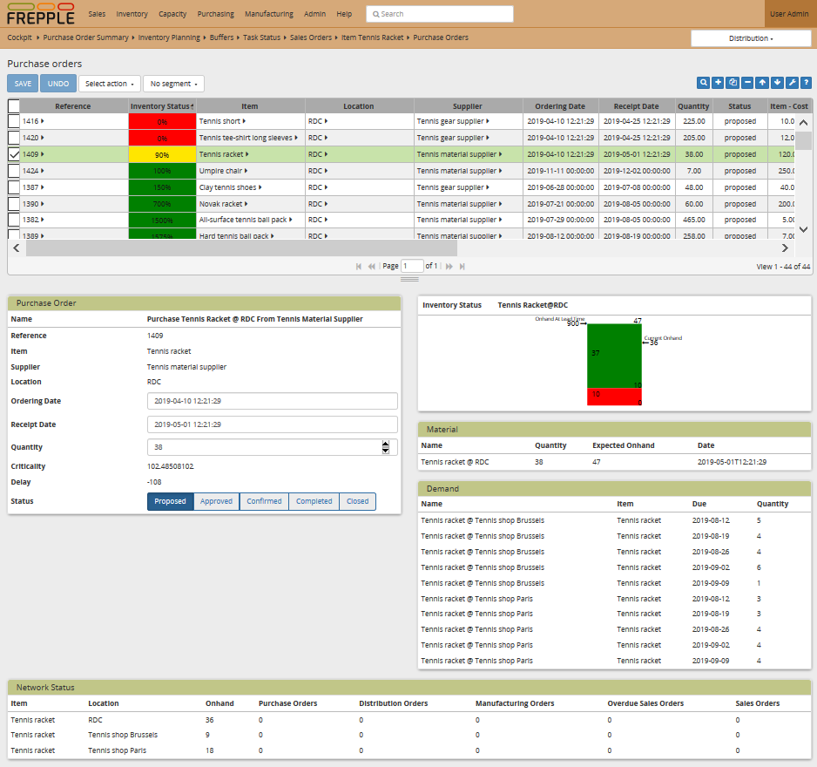Viewport: 817px width, 767px height.
Task: Toggle the select-all checkbox in grid header
Action: (14, 106)
